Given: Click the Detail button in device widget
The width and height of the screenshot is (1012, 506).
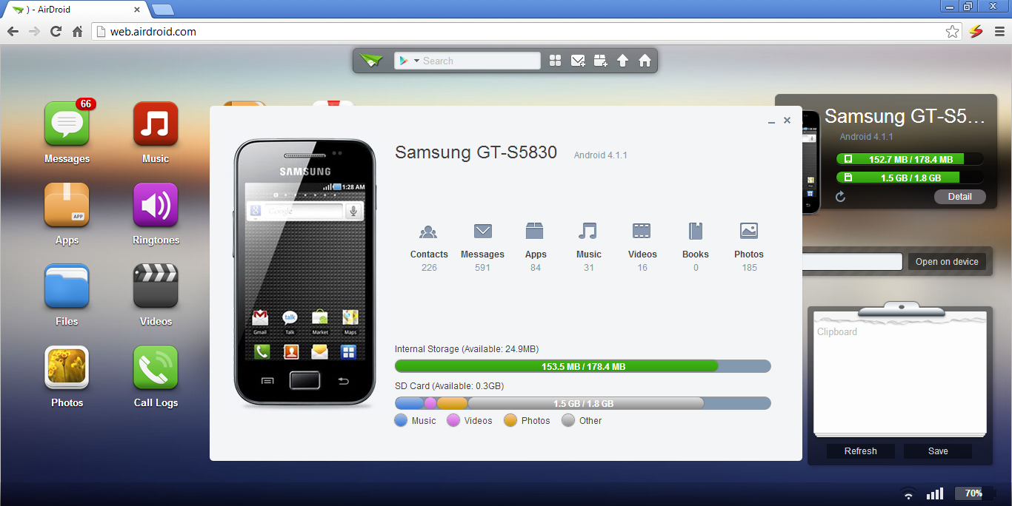Looking at the screenshot, I should pyautogui.click(x=959, y=197).
